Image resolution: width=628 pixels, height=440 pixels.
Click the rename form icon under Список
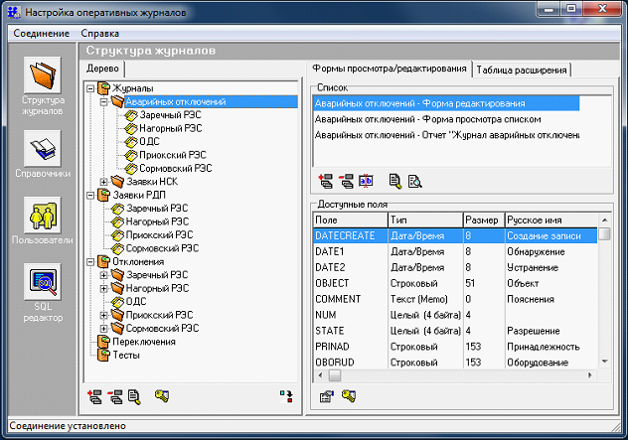point(365,181)
